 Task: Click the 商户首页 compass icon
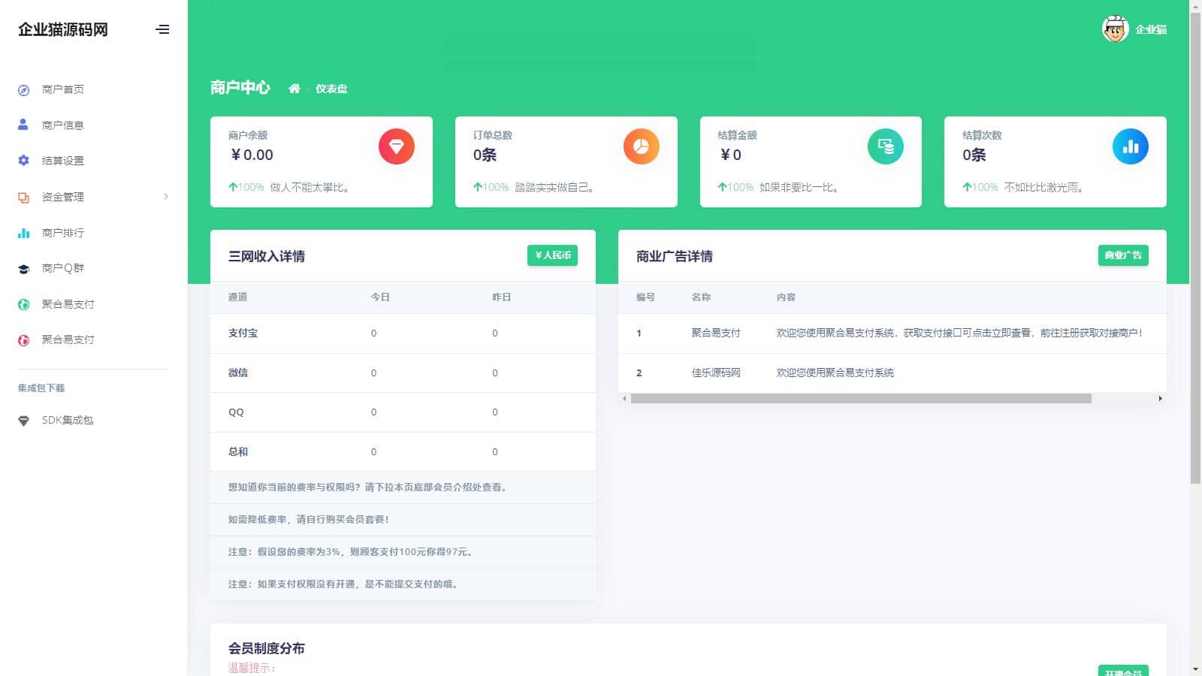coord(23,90)
